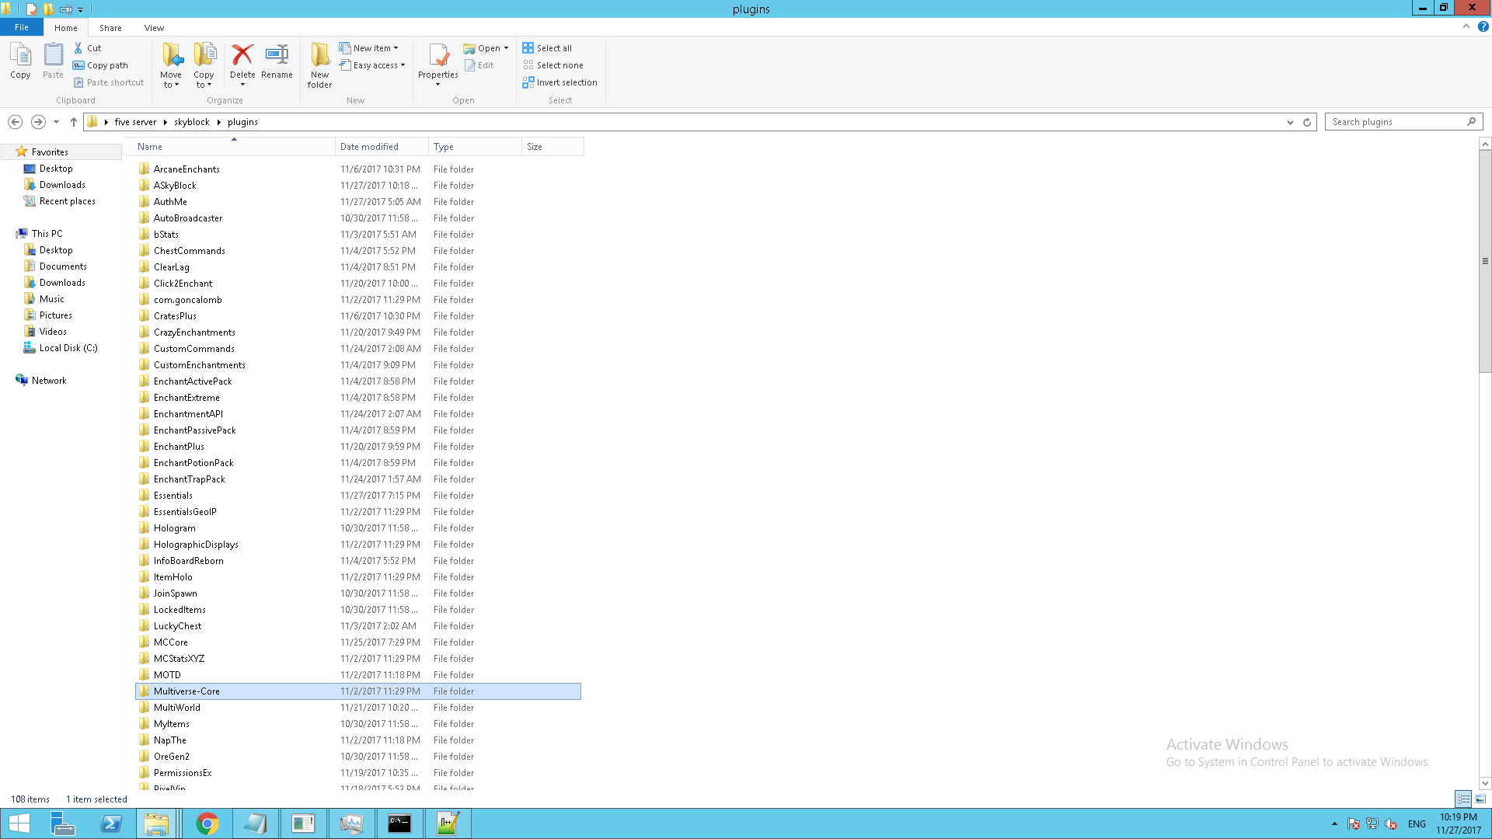1492x839 pixels.
Task: Click the Cut scissors icon
Action: pyautogui.click(x=78, y=48)
